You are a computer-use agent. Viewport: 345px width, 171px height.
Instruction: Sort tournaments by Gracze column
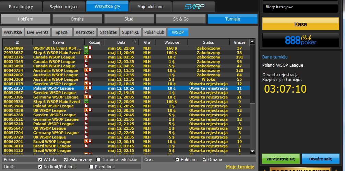(239, 42)
